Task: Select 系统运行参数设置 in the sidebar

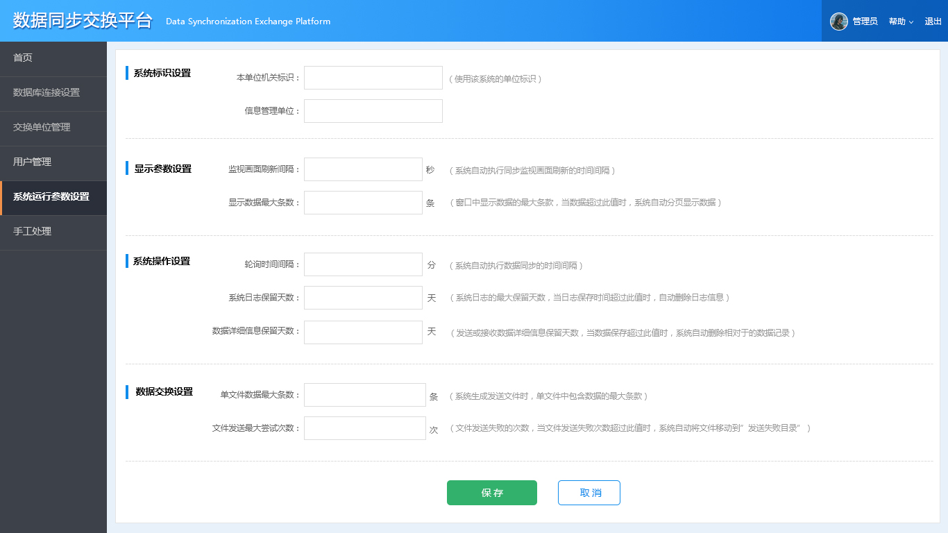Action: pos(53,198)
